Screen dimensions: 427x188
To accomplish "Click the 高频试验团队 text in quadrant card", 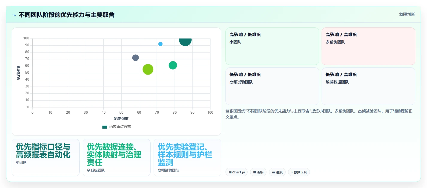I will click(x=241, y=82).
